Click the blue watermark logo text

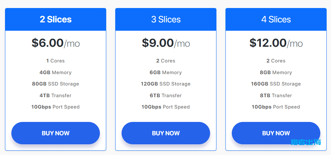tap(306, 142)
